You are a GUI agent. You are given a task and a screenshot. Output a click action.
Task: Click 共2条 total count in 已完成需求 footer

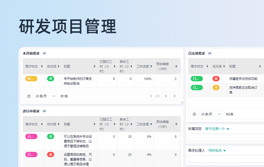point(230,114)
